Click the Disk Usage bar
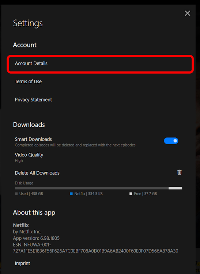The image size is (200, 274). click(99, 188)
